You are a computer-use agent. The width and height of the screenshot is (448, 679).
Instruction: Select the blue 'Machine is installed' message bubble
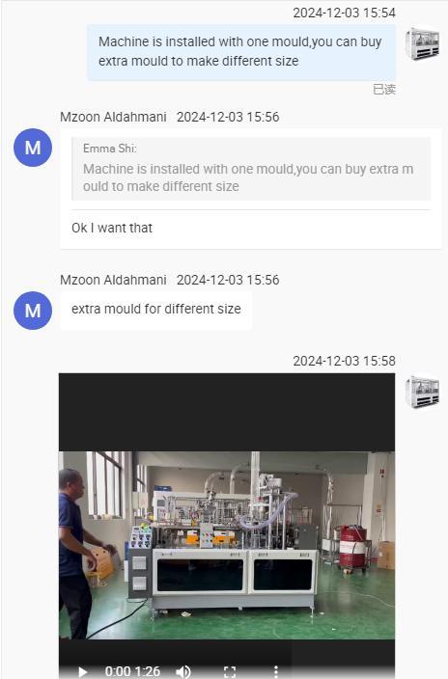pyautogui.click(x=241, y=52)
